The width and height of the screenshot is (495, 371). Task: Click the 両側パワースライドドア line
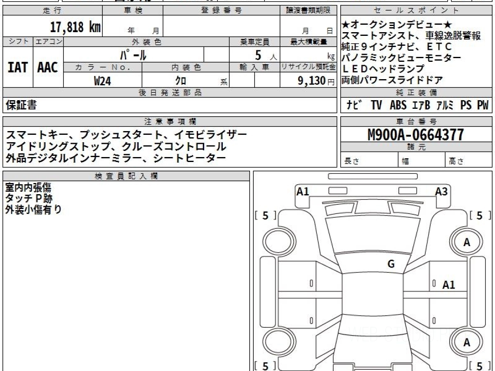click(x=392, y=80)
